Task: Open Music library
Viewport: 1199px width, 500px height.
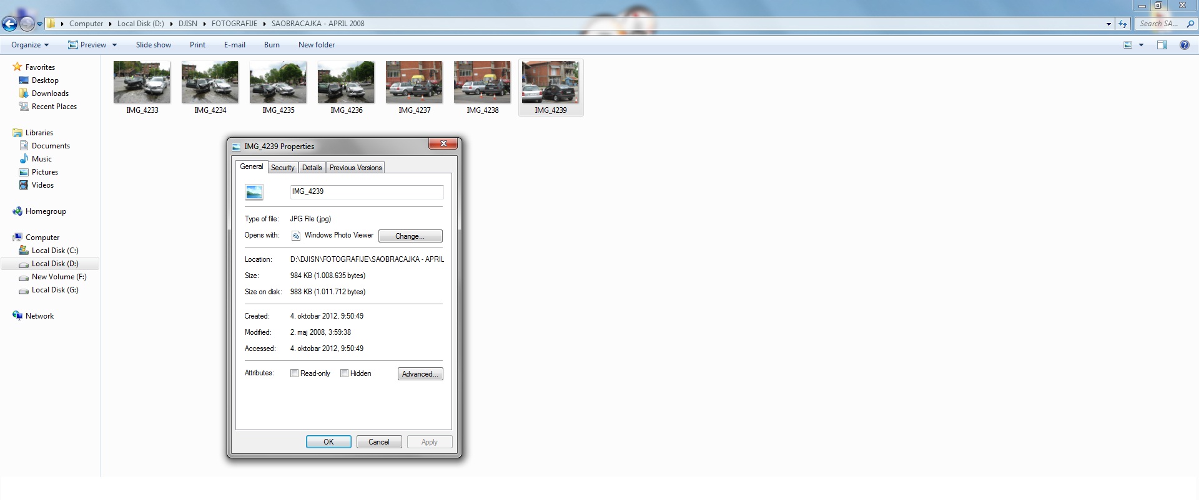Action: pos(42,159)
